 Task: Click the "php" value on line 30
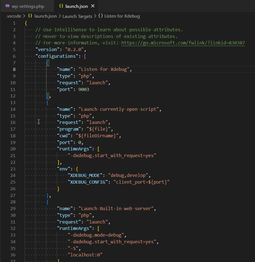tap(85, 215)
